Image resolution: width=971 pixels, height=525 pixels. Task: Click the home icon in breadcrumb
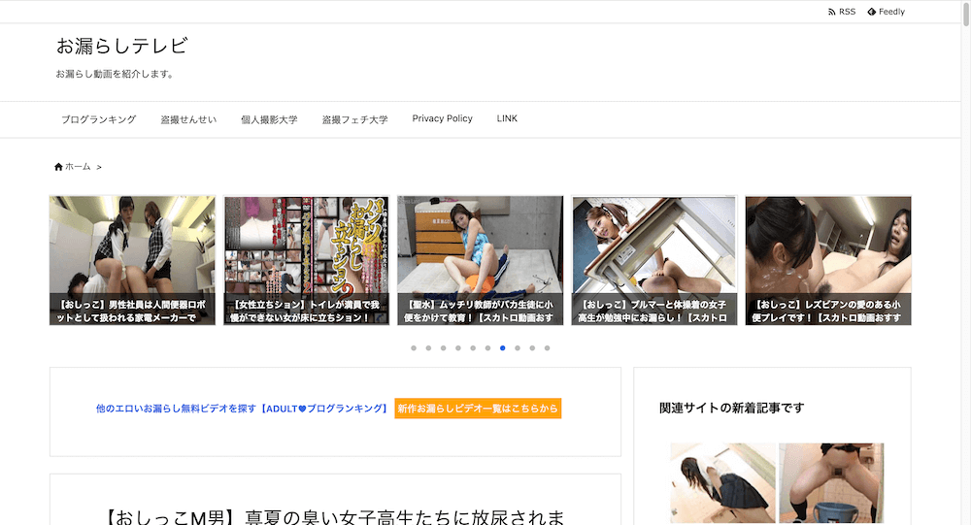click(58, 167)
